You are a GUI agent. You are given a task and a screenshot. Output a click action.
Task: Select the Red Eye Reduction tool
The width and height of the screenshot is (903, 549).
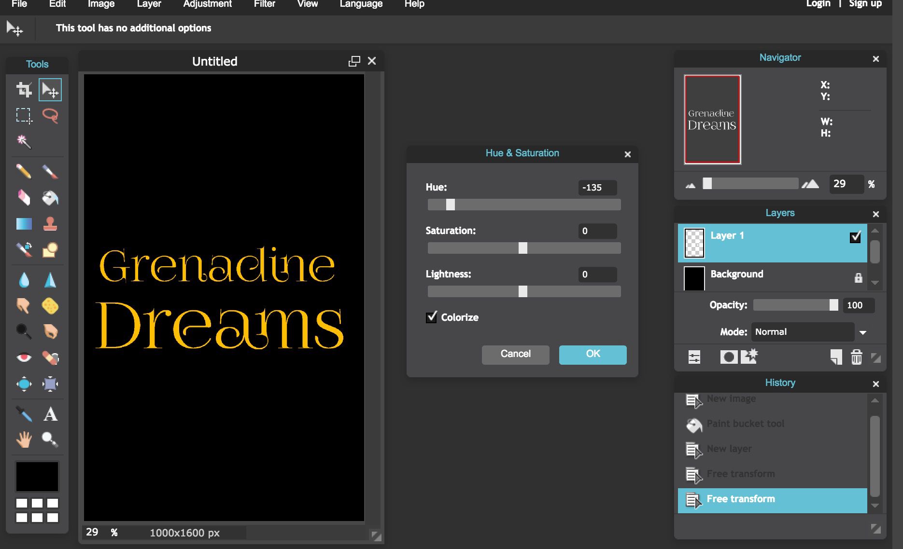[x=24, y=357]
